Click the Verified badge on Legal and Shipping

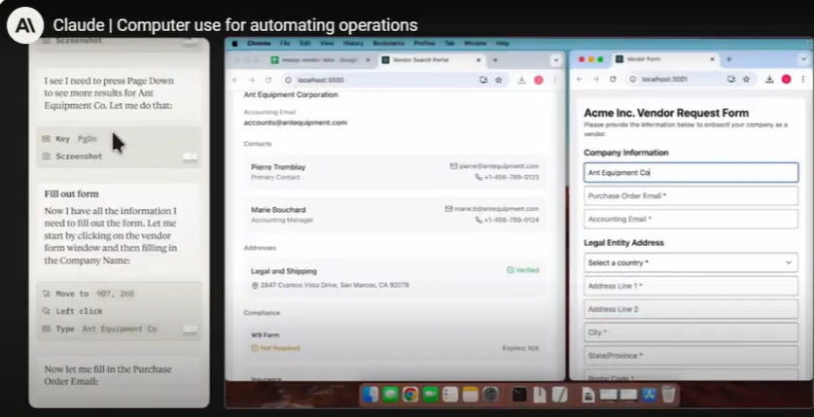(x=523, y=270)
